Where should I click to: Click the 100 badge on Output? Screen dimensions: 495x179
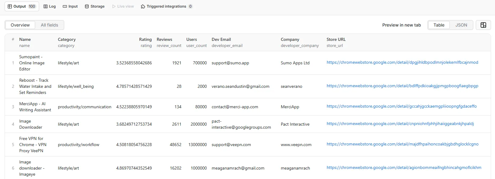[x=32, y=6]
